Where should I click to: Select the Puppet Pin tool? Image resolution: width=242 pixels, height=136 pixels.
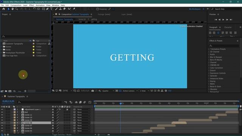(x=74, y=9)
